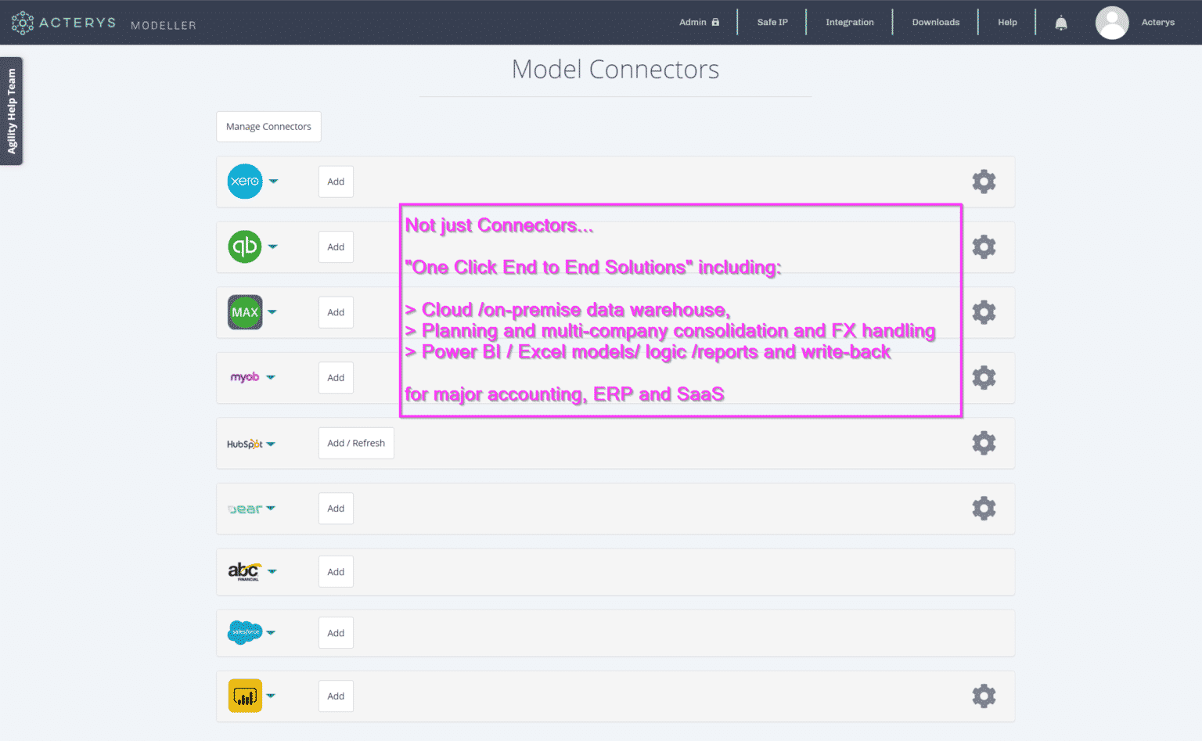Image resolution: width=1202 pixels, height=741 pixels.
Task: Open the Downloads menu
Action: point(935,23)
